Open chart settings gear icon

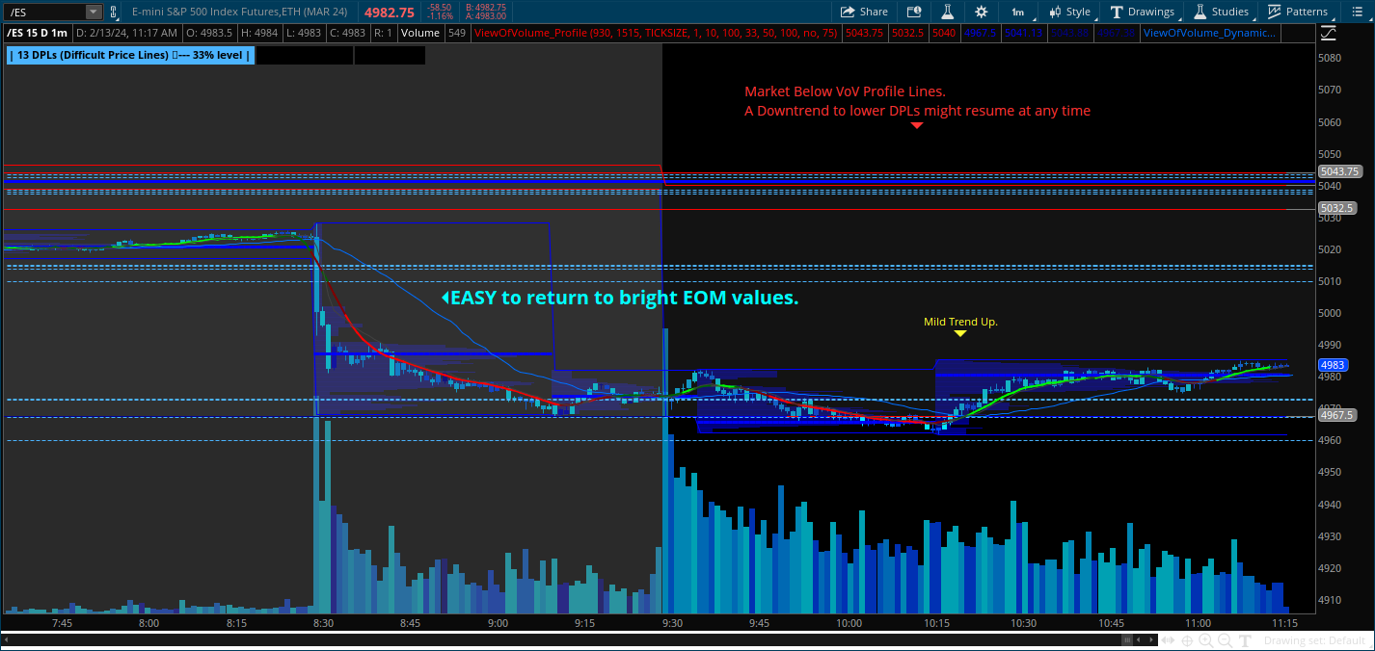point(981,12)
